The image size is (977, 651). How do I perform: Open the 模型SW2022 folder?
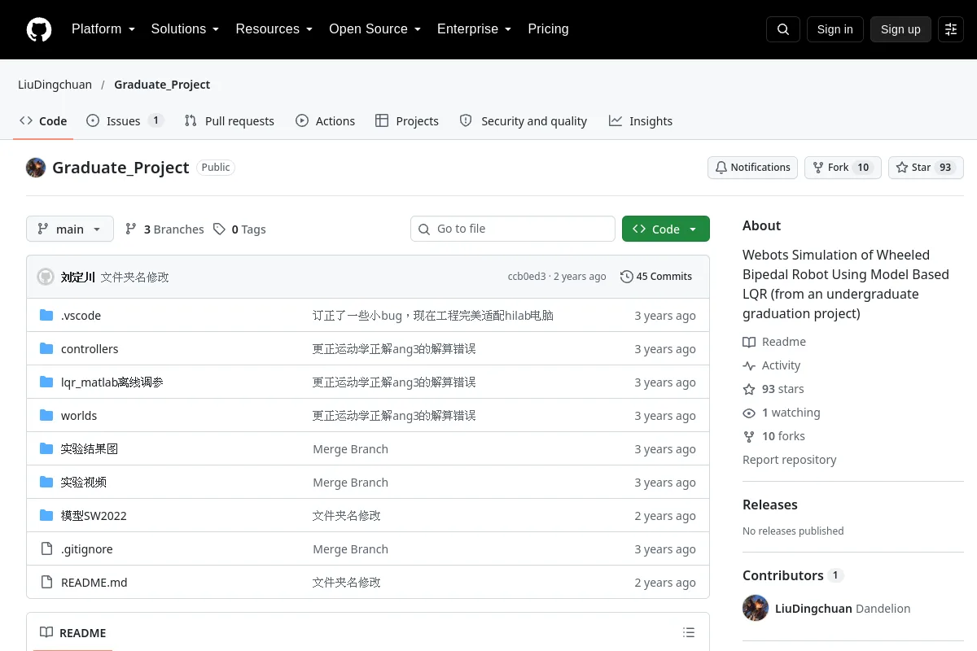click(94, 516)
